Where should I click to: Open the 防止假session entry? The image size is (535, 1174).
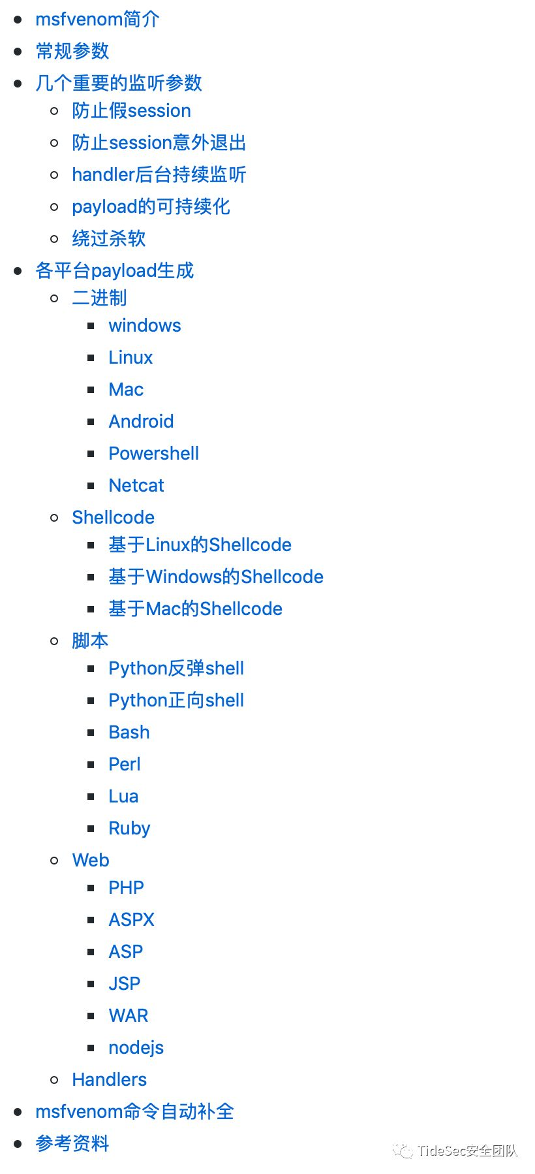tap(131, 111)
